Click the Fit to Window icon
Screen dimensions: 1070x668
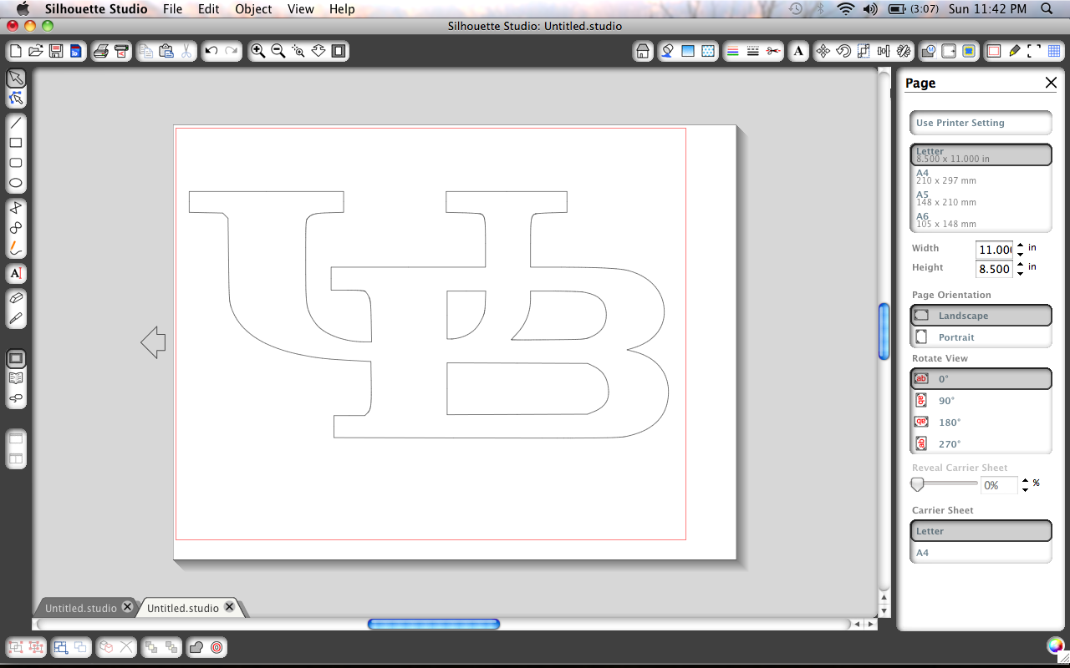pos(339,51)
